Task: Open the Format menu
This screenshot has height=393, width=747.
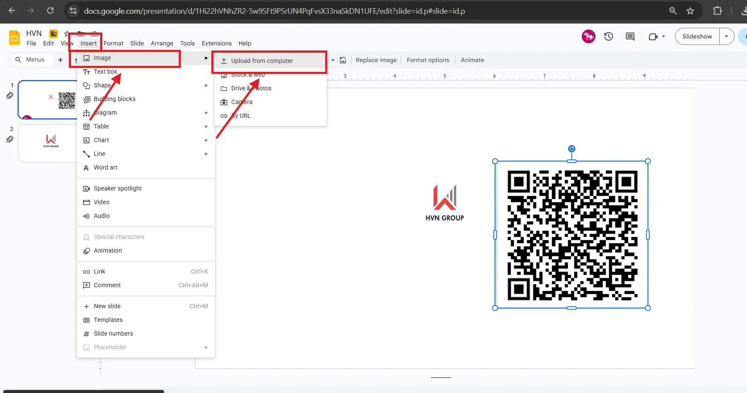Action: click(113, 43)
